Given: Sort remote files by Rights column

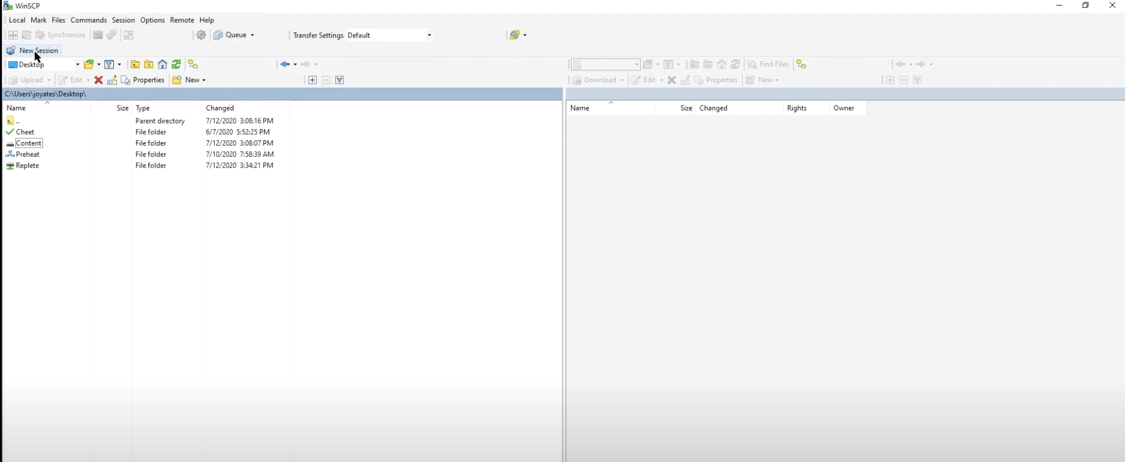Looking at the screenshot, I should tap(806, 108).
